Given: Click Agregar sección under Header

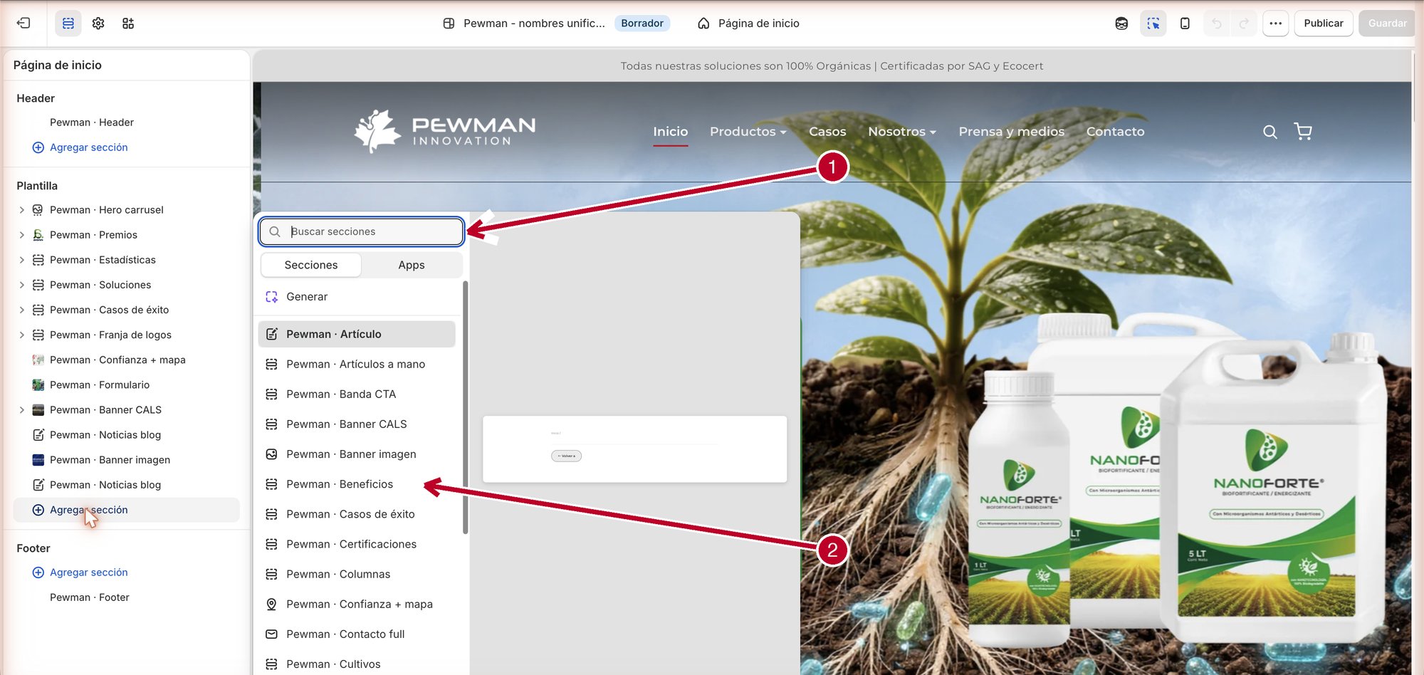Looking at the screenshot, I should [x=80, y=147].
